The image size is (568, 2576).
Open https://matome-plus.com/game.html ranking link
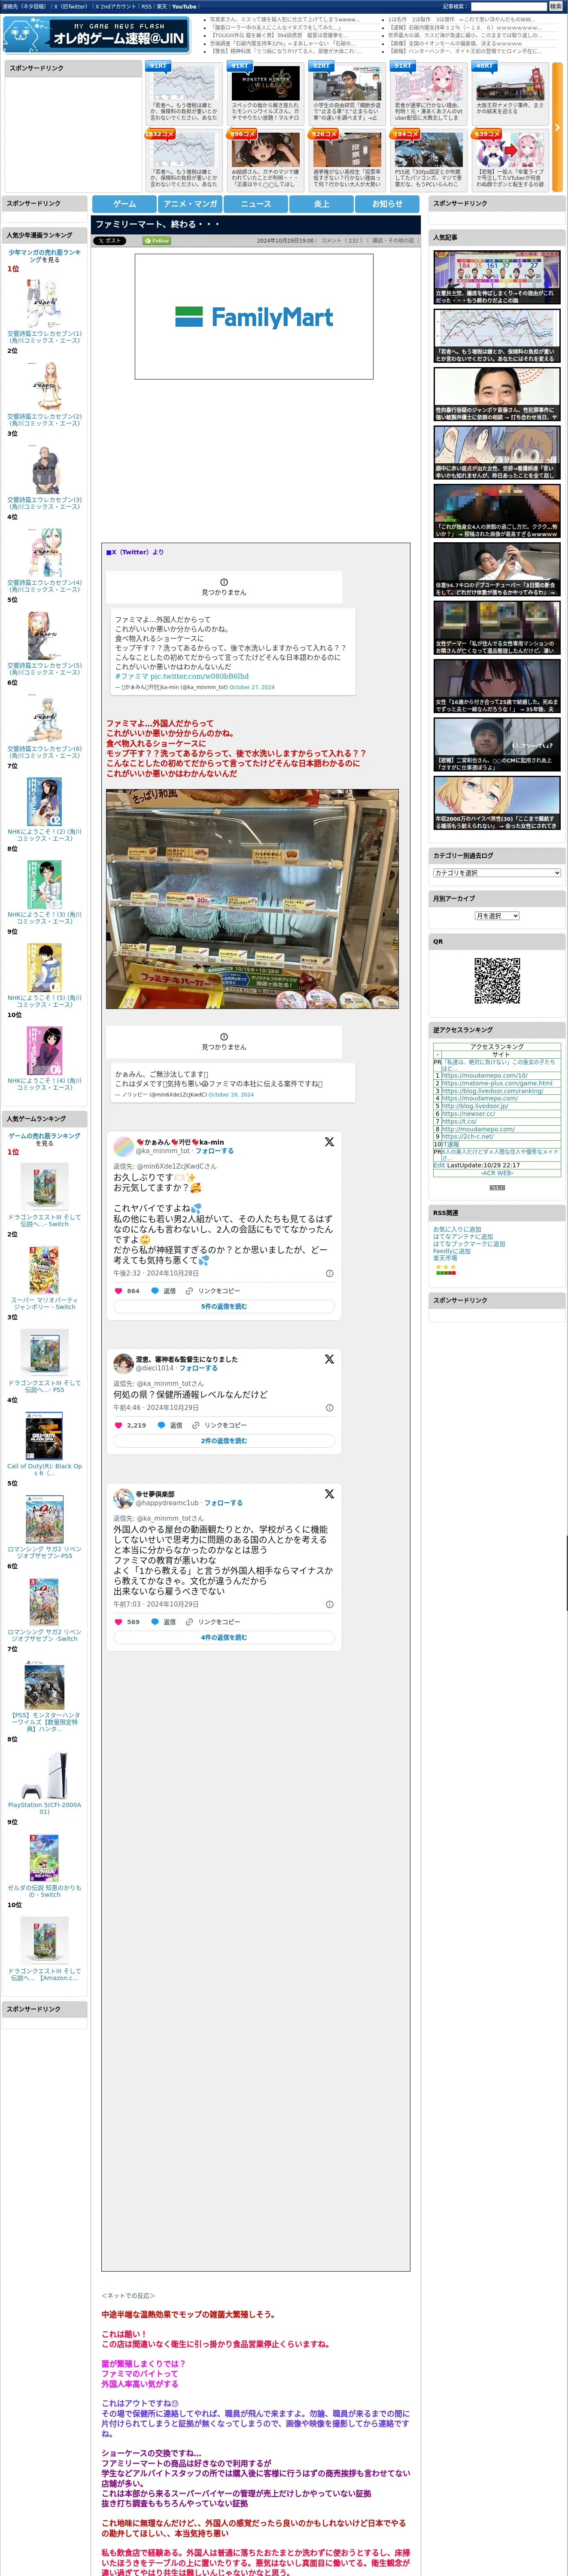(x=497, y=1083)
